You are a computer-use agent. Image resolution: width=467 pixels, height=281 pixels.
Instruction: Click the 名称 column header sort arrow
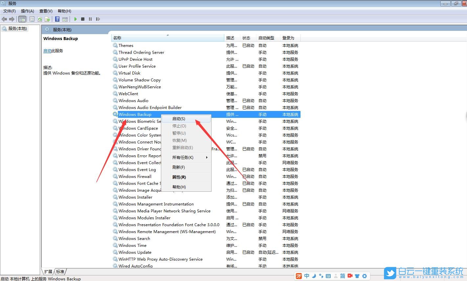(x=168, y=35)
